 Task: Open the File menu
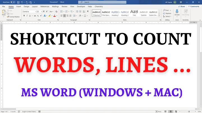(x=3, y=6)
